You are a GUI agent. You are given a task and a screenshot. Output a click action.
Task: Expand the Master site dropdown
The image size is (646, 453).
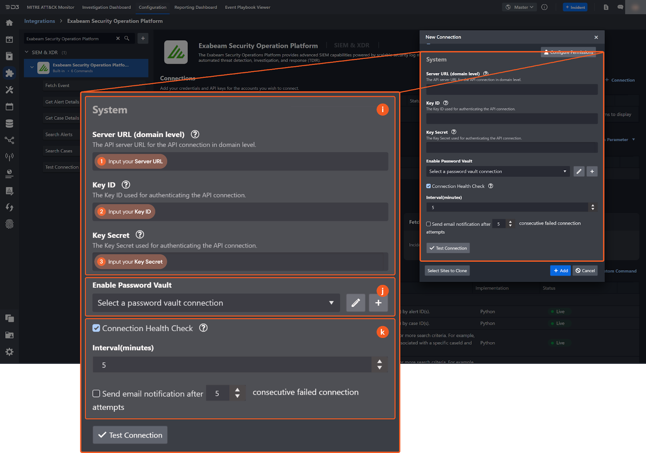pos(520,7)
